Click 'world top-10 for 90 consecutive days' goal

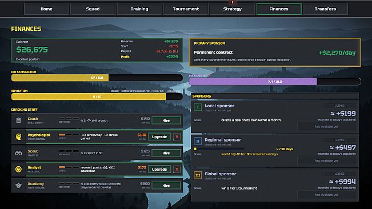click(250, 154)
